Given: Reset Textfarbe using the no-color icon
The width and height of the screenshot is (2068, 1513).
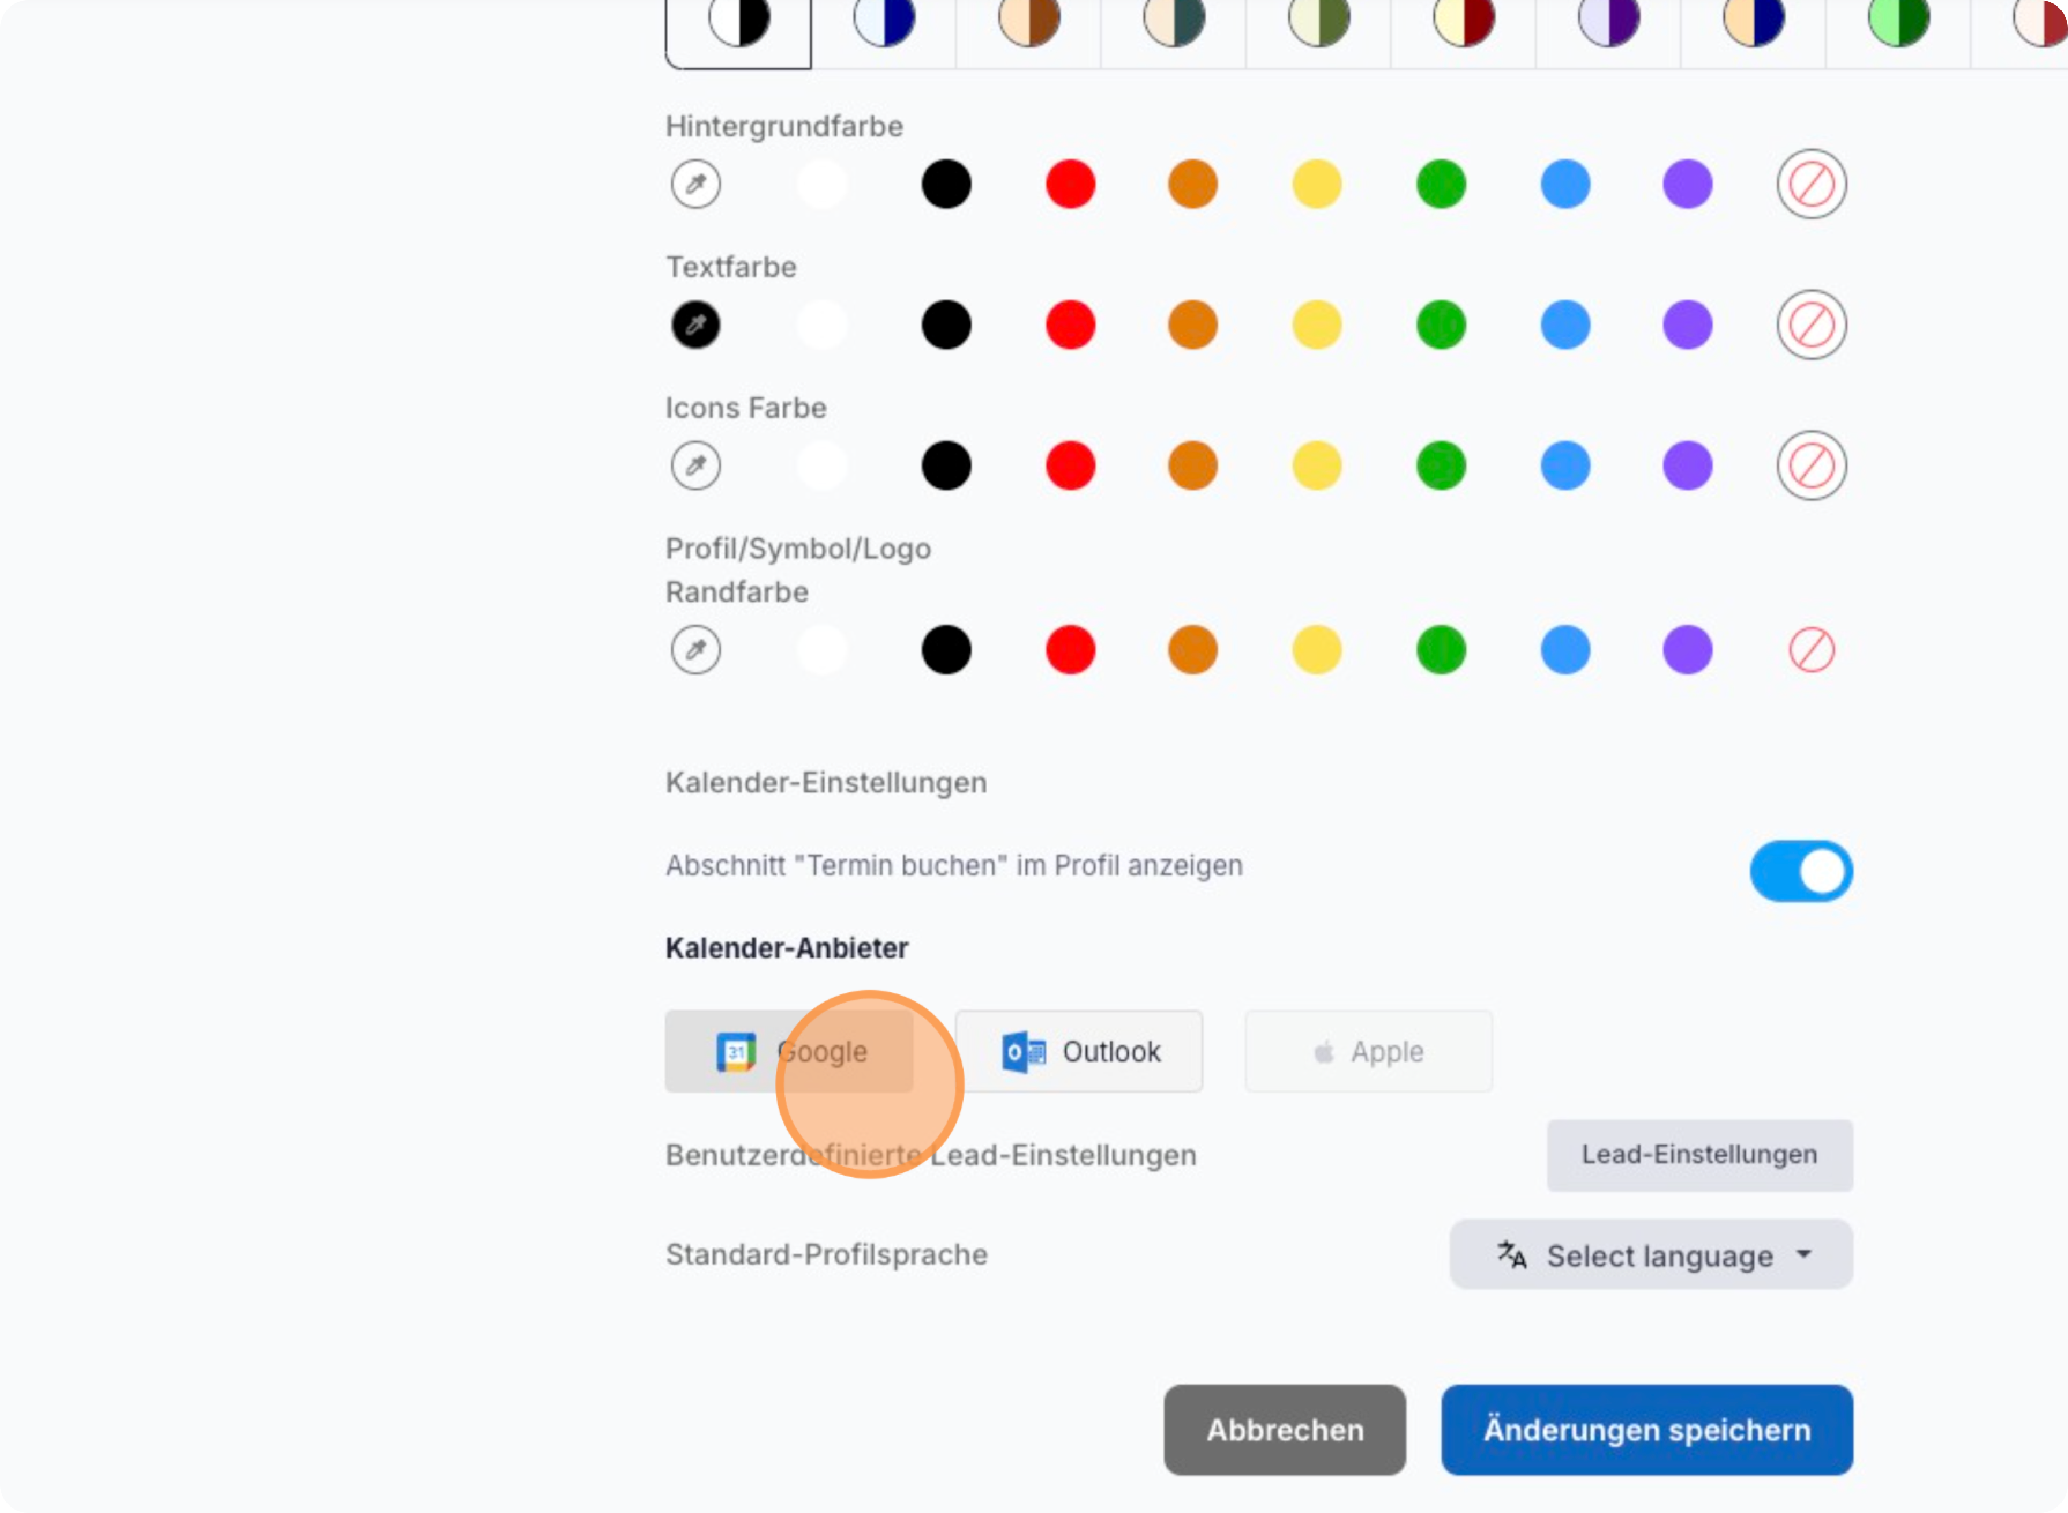Looking at the screenshot, I should coord(1810,325).
